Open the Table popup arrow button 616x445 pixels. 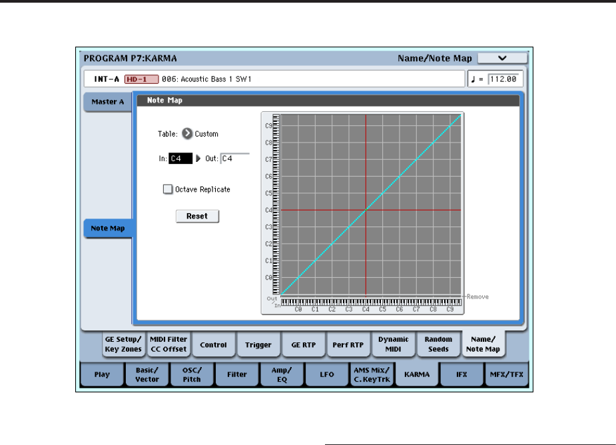[187, 134]
